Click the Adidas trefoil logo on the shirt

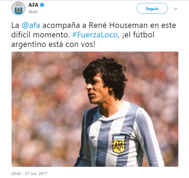[x=93, y=137]
